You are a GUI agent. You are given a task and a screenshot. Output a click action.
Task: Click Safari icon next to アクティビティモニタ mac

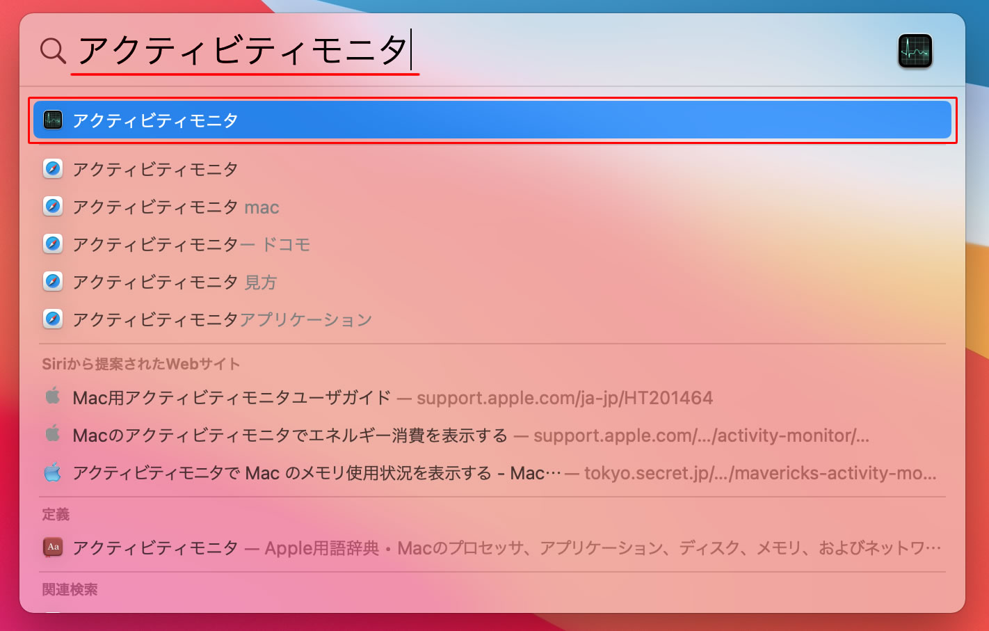pyautogui.click(x=53, y=207)
